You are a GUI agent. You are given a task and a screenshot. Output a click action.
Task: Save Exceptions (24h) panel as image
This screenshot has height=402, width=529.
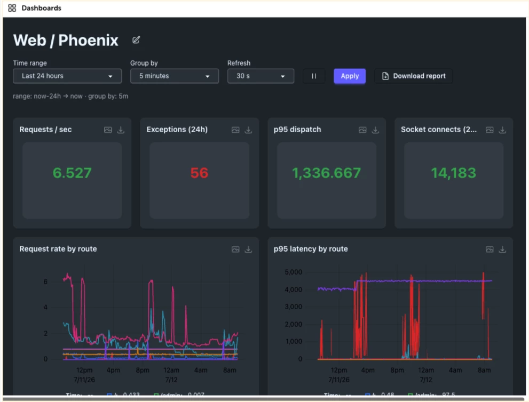point(235,130)
